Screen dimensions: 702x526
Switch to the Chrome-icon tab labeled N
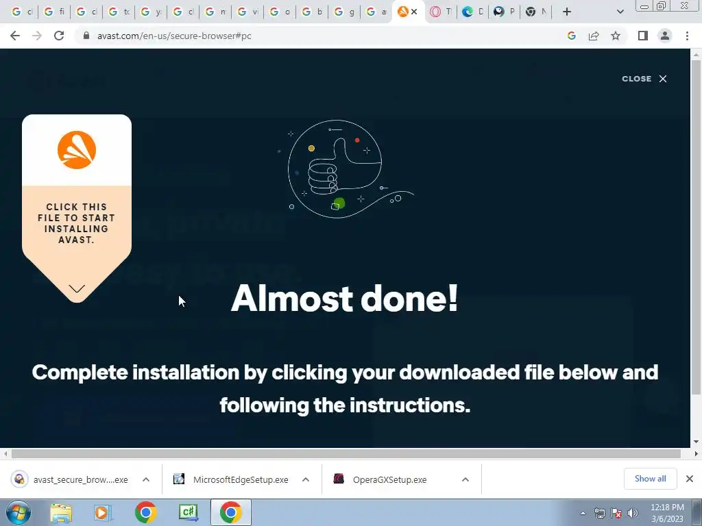point(536,12)
